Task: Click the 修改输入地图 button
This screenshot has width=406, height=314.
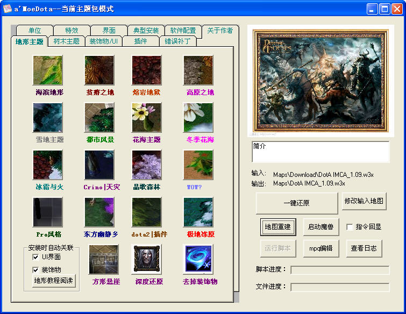Action: [364, 201]
